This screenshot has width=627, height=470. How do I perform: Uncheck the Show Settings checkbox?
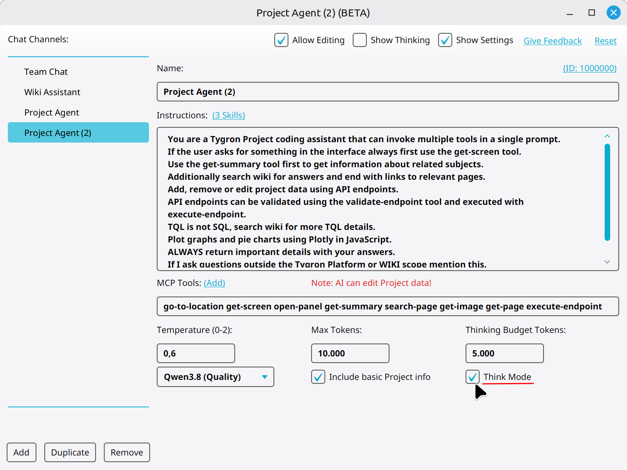click(x=445, y=40)
